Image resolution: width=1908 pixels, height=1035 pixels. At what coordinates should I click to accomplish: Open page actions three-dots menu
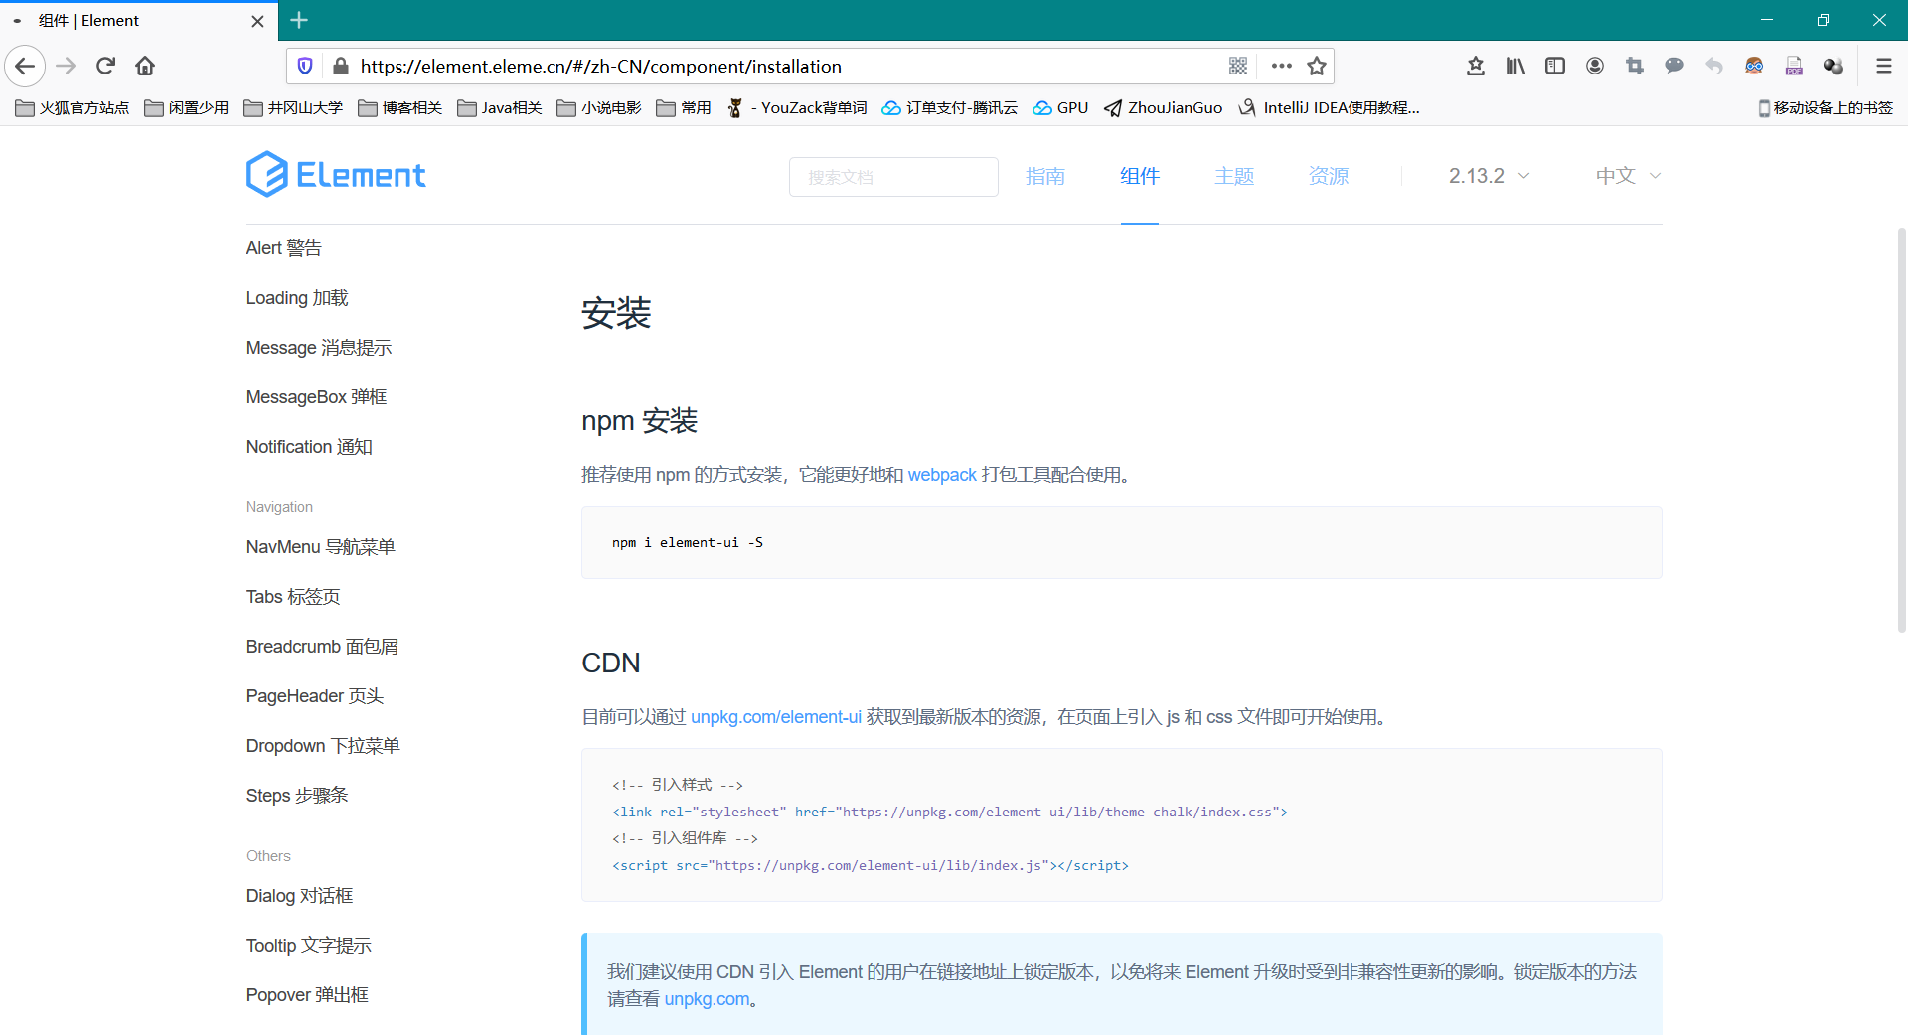(x=1281, y=66)
